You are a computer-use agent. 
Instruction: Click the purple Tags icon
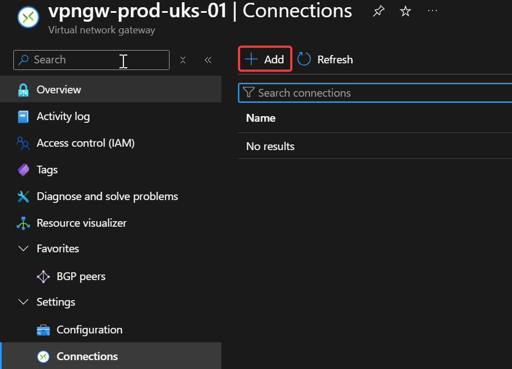click(x=23, y=170)
